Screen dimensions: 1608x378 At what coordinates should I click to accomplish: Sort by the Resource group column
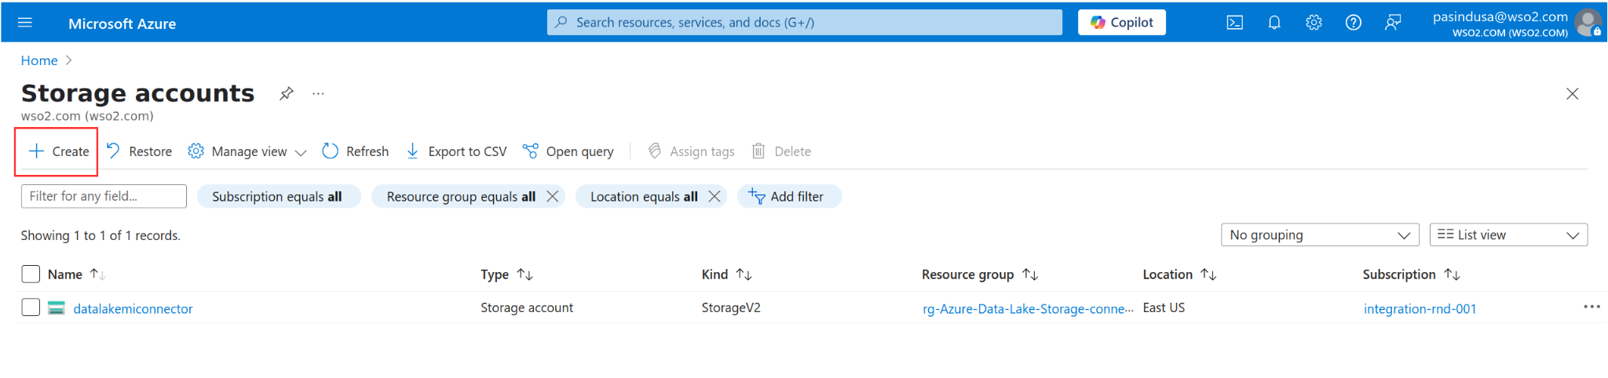click(x=980, y=274)
